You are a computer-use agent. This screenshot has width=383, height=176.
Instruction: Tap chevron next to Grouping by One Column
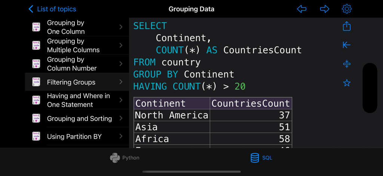coord(121,27)
